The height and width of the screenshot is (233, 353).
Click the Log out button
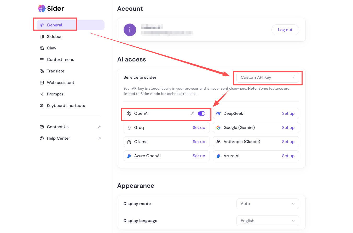(285, 30)
